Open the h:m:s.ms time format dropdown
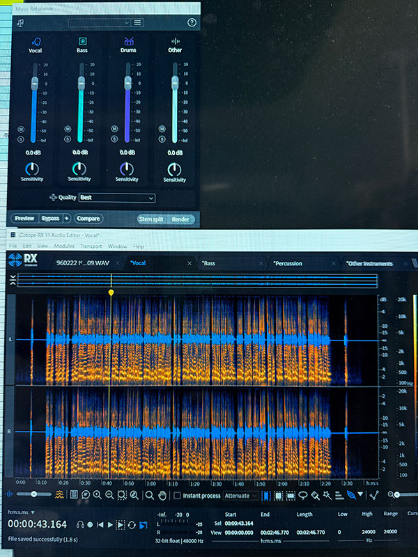 click(x=21, y=512)
